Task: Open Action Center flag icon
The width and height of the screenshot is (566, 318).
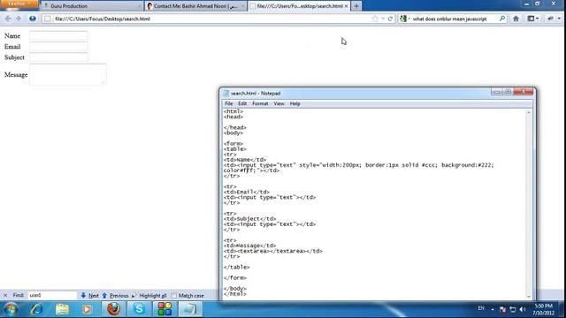Action: point(502,309)
